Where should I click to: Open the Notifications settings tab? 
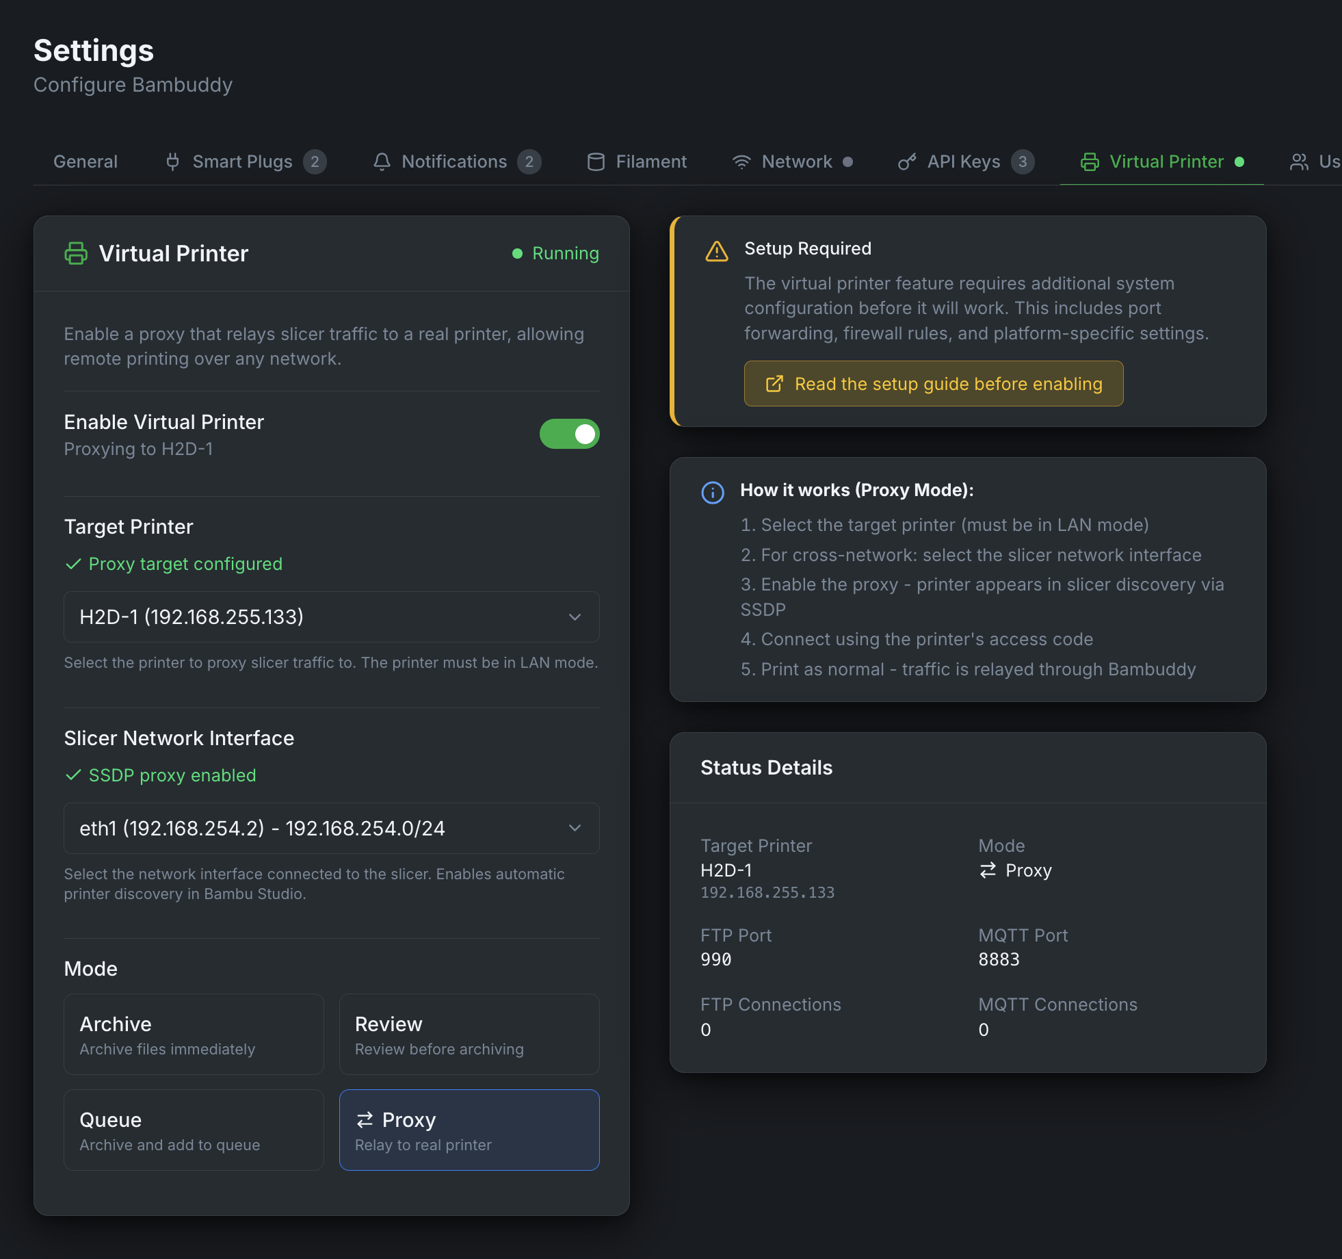[x=454, y=161]
